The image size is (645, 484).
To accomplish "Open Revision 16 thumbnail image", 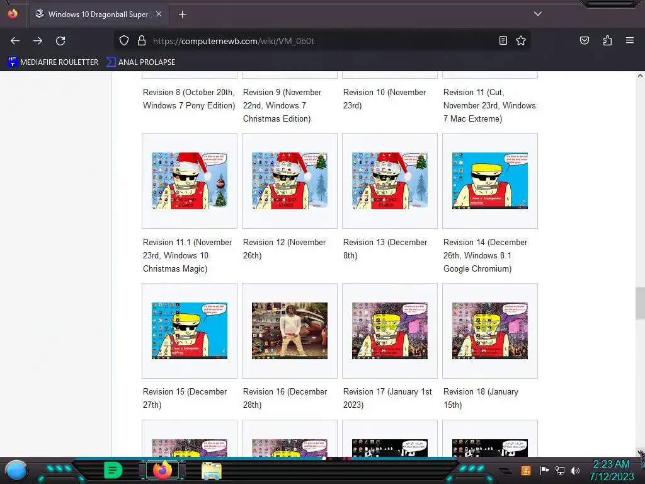I will [x=290, y=330].
